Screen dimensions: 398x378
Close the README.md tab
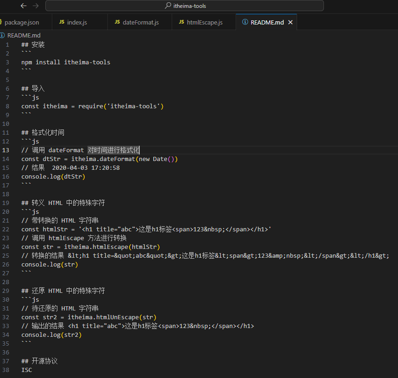pos(291,21)
